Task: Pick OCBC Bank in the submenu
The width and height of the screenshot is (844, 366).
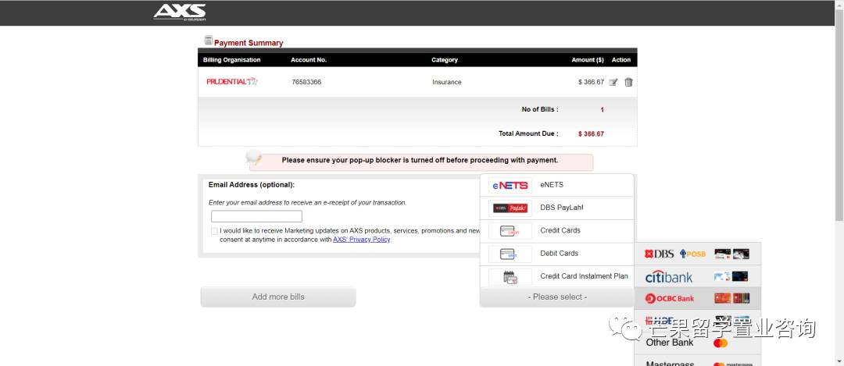Action: [696, 298]
